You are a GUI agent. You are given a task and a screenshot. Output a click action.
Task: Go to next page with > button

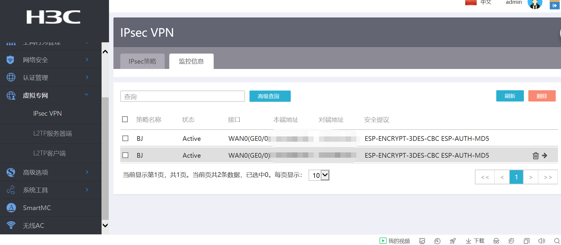coord(531,177)
